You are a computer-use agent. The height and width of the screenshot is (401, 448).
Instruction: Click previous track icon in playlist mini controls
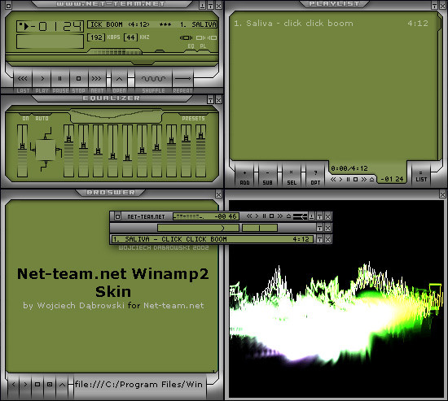click(x=333, y=179)
